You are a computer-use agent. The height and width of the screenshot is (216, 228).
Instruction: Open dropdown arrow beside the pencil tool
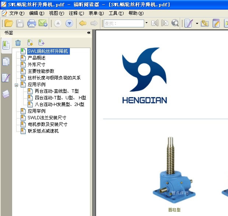[197, 23]
